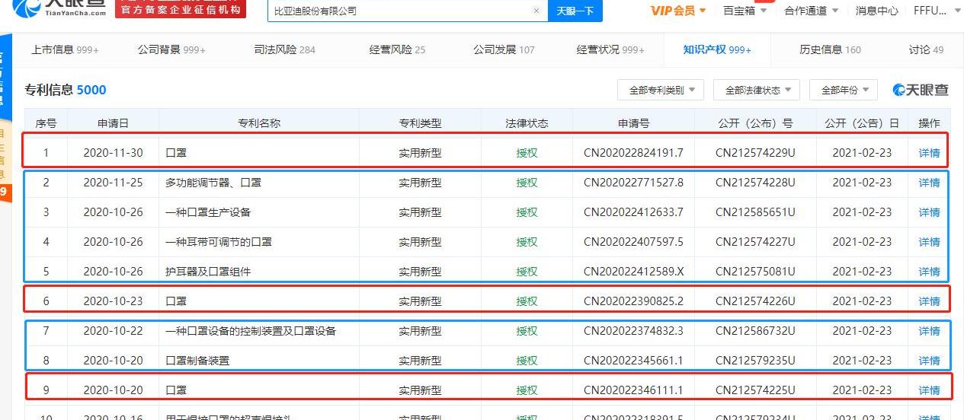Viewport: 964px width, 420px height.
Task: Open the 全部法律状态 filter dropdown
Action: [757, 90]
